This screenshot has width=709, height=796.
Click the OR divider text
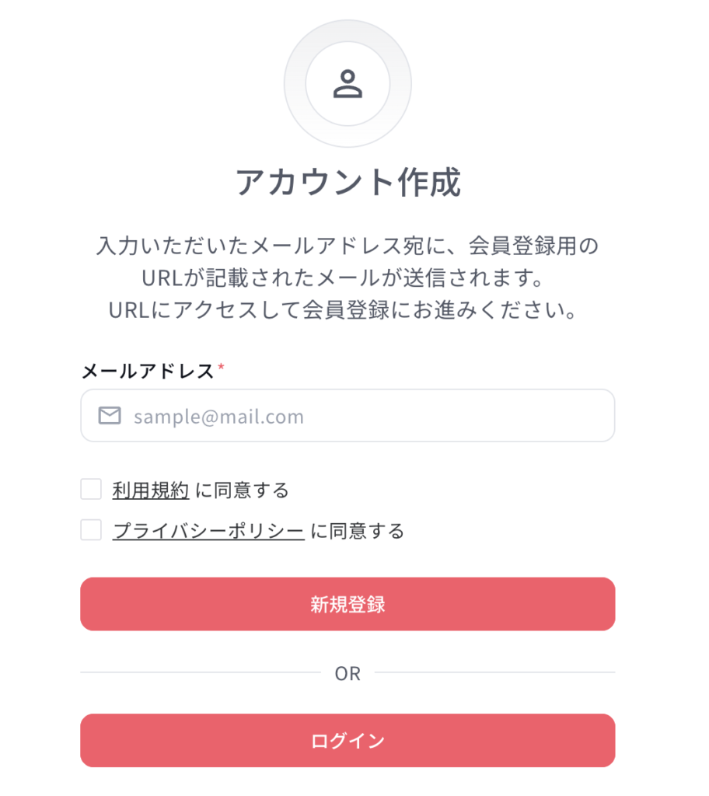(x=348, y=674)
